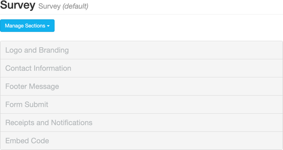The image size is (283, 150).
Task: Click the word Information in second panel
Action: [x=52, y=68]
